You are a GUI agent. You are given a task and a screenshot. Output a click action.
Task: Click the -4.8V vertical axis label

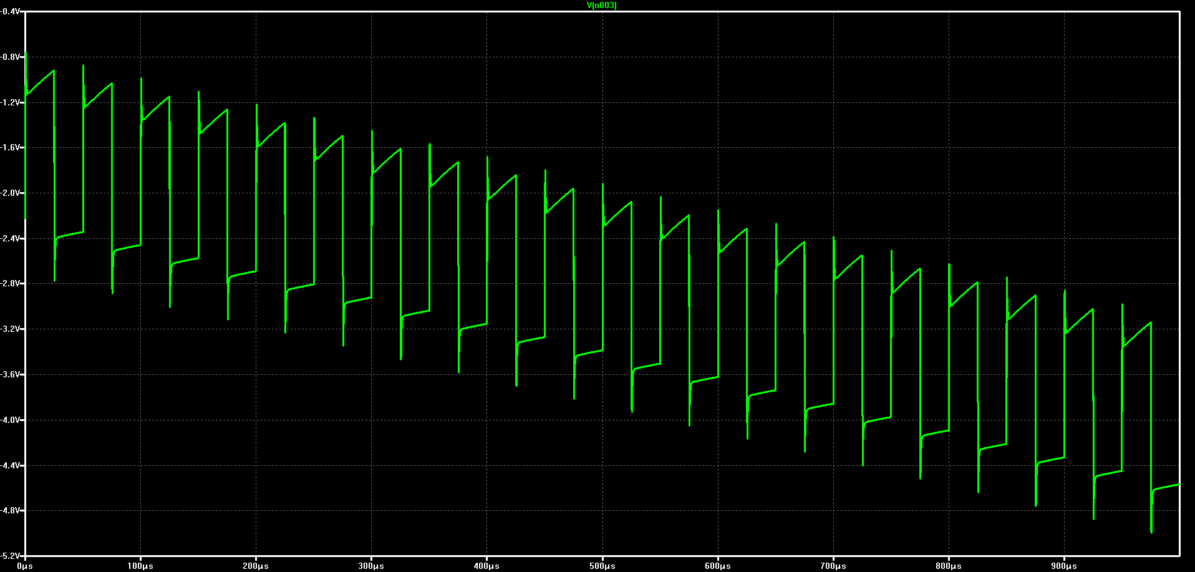(x=11, y=511)
